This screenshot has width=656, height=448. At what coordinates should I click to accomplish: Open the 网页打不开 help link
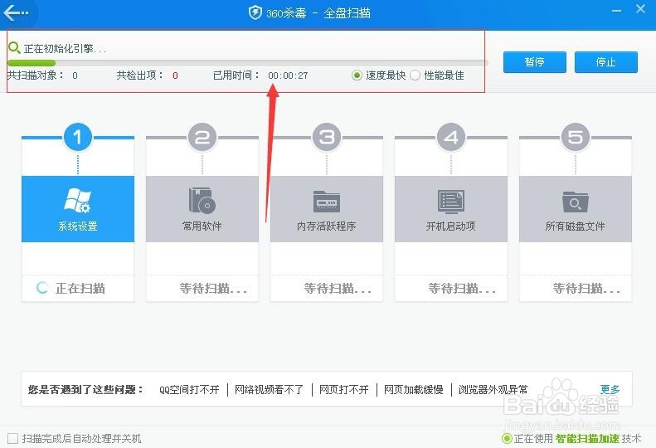pos(344,390)
